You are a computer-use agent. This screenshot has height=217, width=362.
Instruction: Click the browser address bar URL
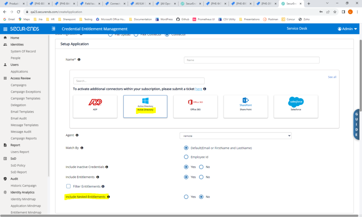(56, 12)
